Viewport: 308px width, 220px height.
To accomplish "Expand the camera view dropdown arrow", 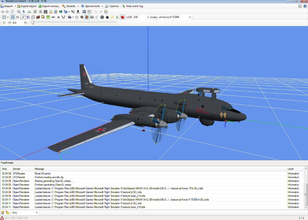I will (73, 17).
